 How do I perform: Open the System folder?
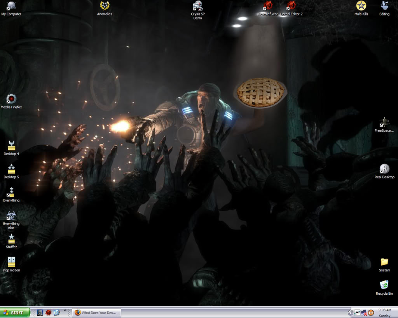coord(384,265)
